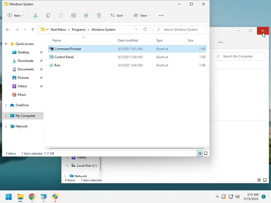Click the Copy icon in toolbar
Screen dimensions: 271x203
coord(48,16)
